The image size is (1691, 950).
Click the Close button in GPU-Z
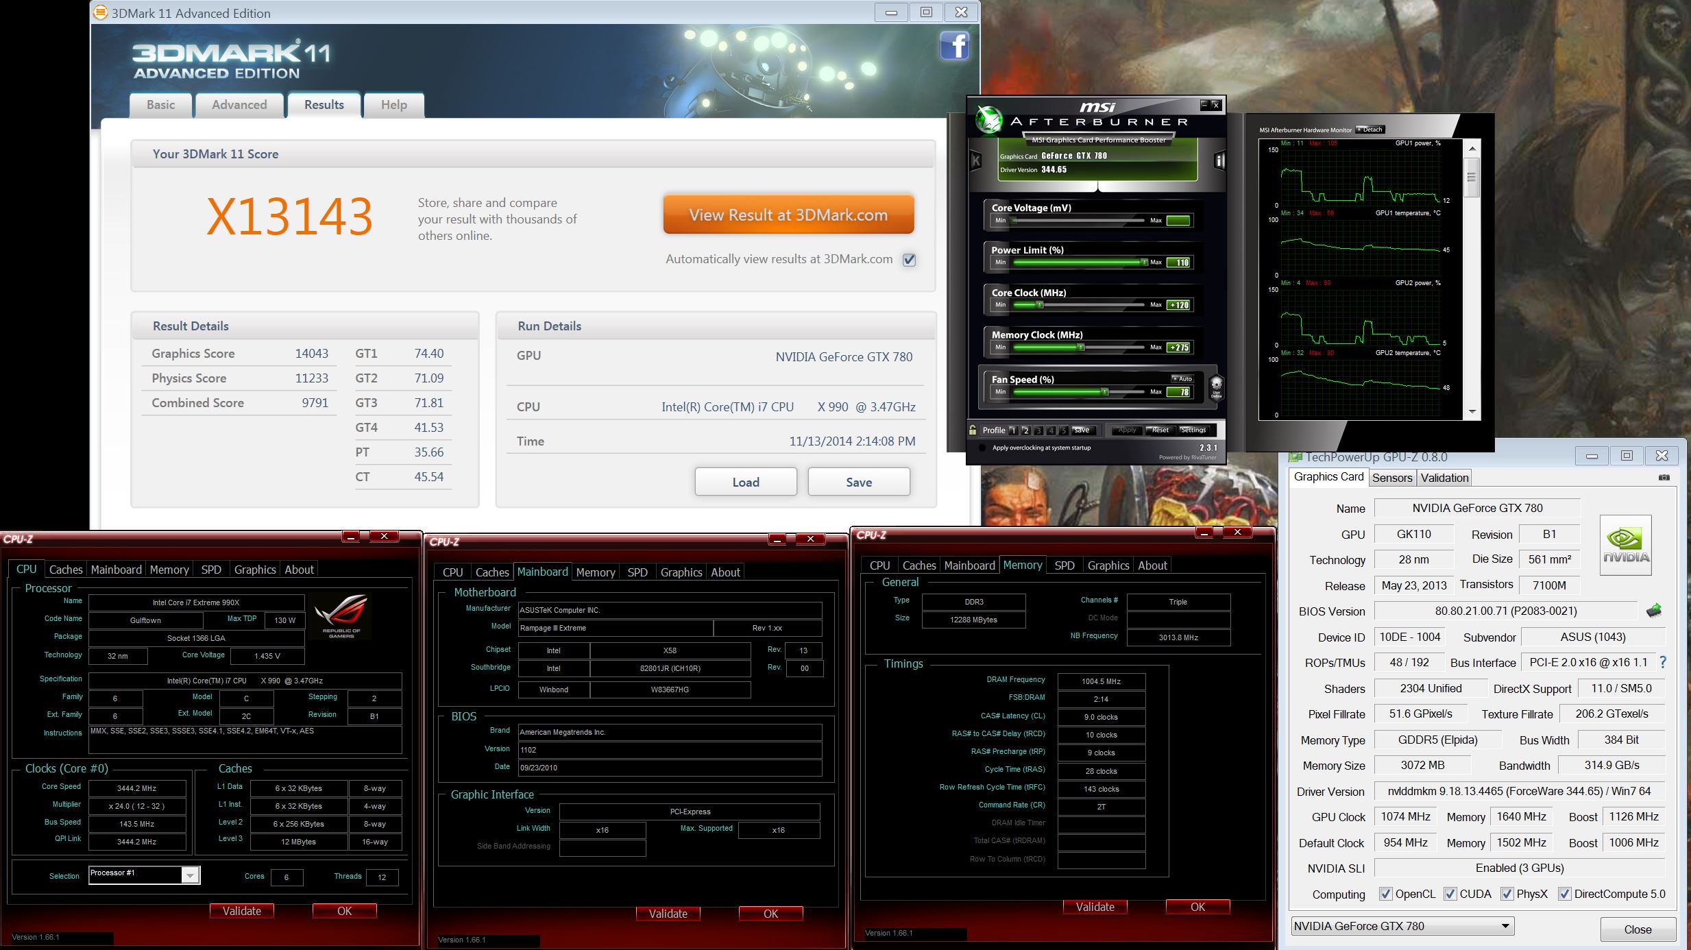pos(1638,929)
